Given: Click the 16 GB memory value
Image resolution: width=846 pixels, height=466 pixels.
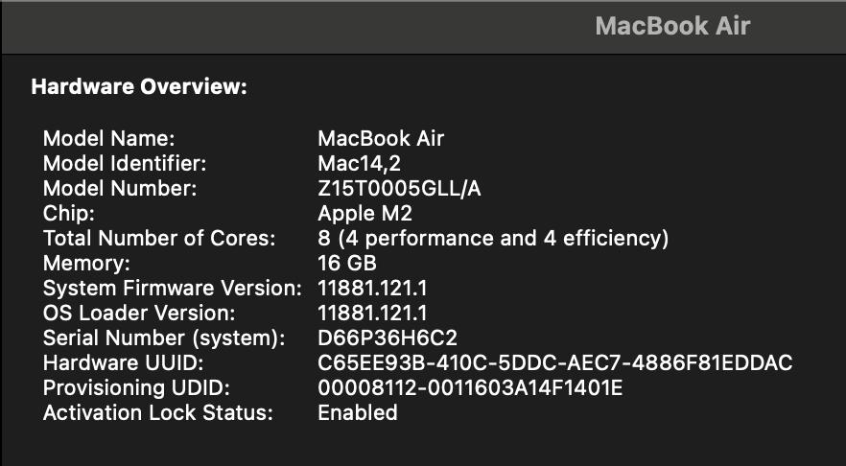Looking at the screenshot, I should pyautogui.click(x=347, y=263).
